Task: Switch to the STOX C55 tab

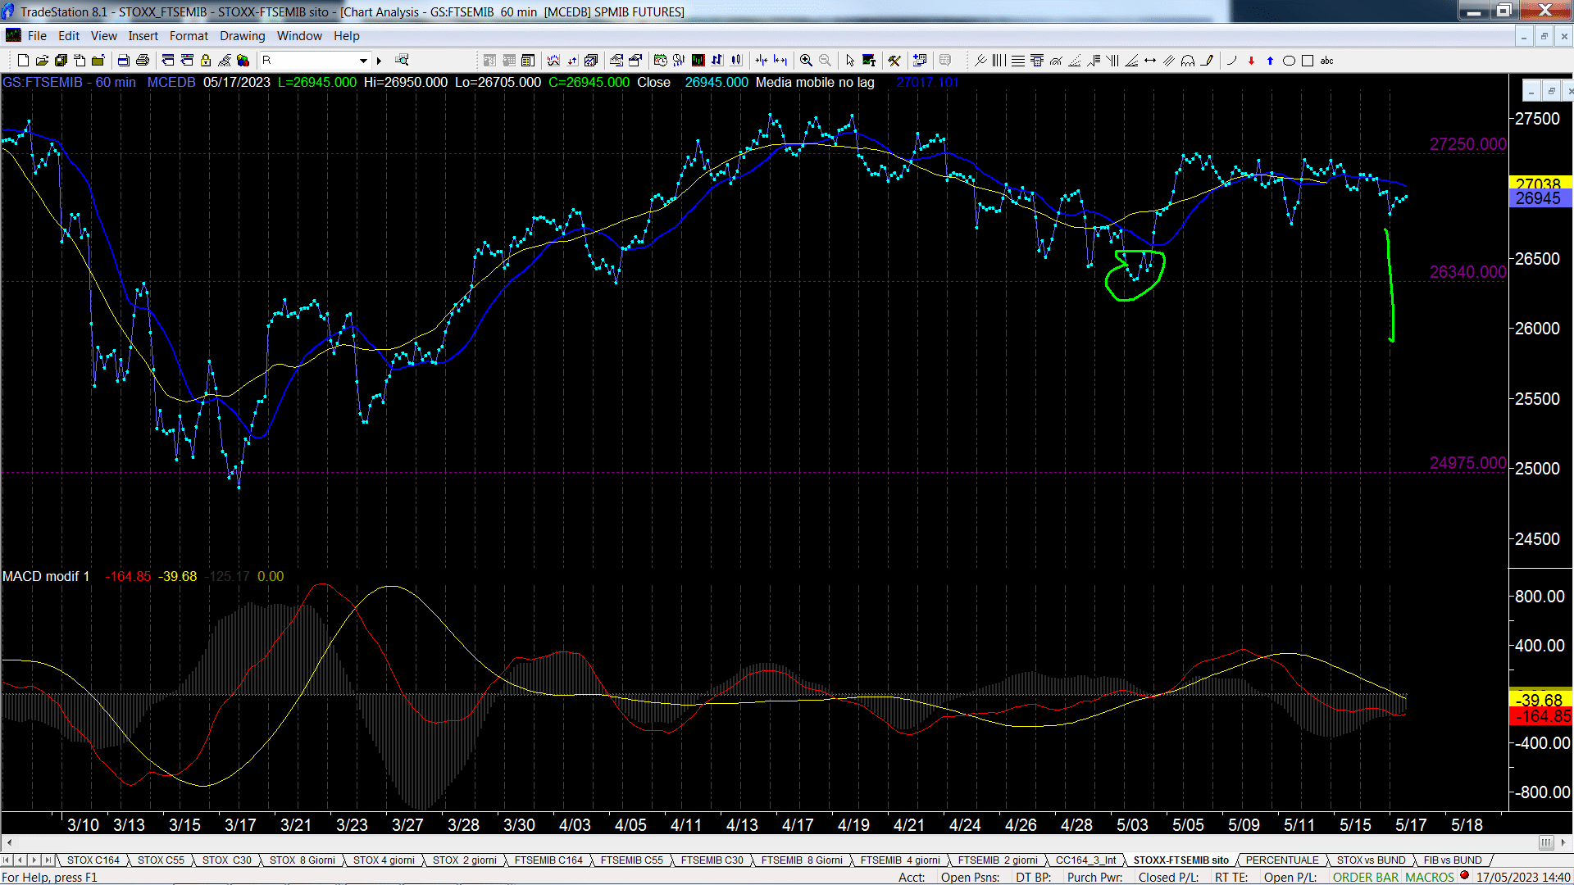Action: pos(161,860)
